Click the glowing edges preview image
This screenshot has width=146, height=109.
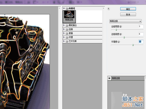[x=25, y=62]
